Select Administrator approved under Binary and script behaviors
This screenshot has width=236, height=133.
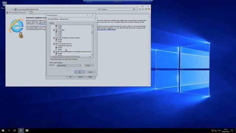coord(56,45)
